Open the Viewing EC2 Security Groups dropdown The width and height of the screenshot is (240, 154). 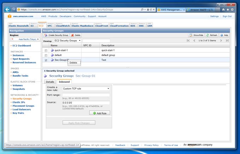pyautogui.click(x=67, y=40)
